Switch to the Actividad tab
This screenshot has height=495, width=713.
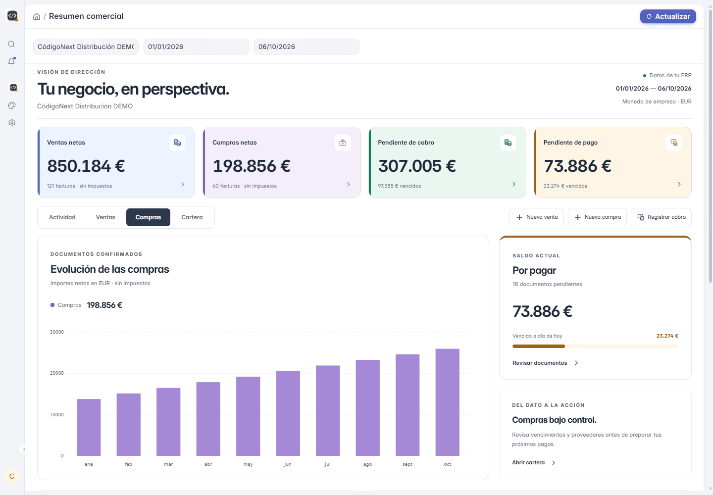pyautogui.click(x=62, y=217)
